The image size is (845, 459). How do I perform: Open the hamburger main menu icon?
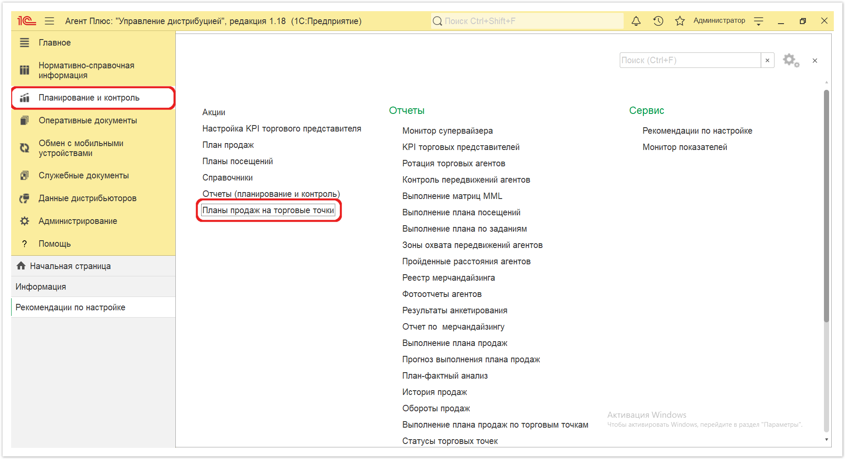[49, 21]
